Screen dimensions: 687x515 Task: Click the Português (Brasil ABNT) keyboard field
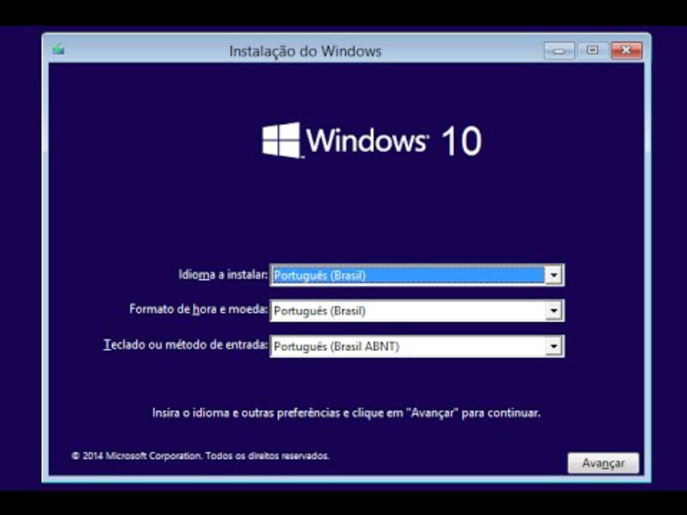coord(408,346)
